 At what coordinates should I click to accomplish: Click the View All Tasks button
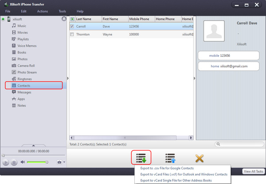tap(254, 171)
